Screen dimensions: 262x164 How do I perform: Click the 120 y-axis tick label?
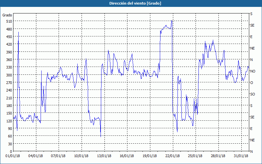pos(9,121)
